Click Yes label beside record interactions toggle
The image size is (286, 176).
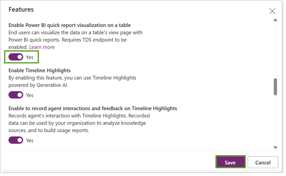[x=30, y=140]
